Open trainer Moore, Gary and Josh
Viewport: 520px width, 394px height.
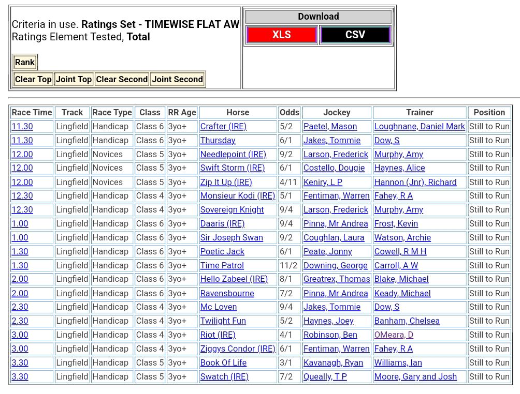(x=415, y=376)
